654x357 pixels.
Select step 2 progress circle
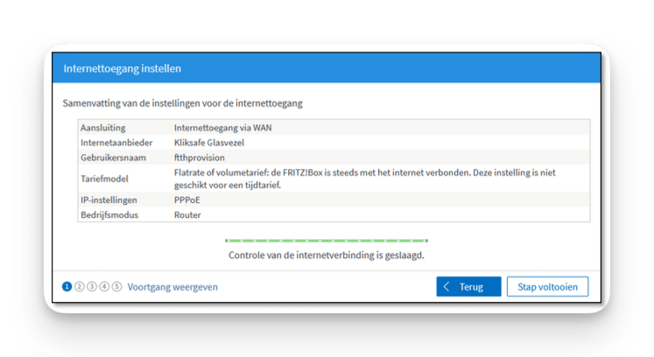point(80,286)
